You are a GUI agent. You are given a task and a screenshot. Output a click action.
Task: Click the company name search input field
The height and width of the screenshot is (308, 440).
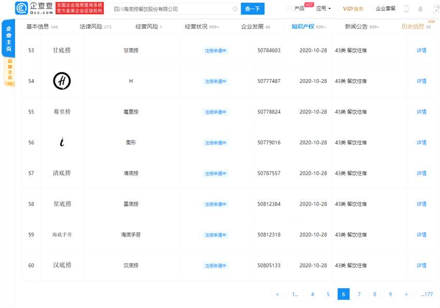[x=171, y=9]
